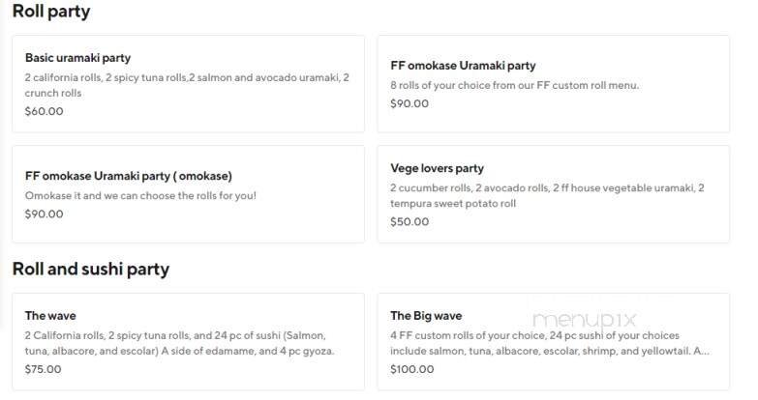The width and height of the screenshot is (758, 400).
Task: Select the FF omokase Uramaki party title
Action: [x=463, y=66]
